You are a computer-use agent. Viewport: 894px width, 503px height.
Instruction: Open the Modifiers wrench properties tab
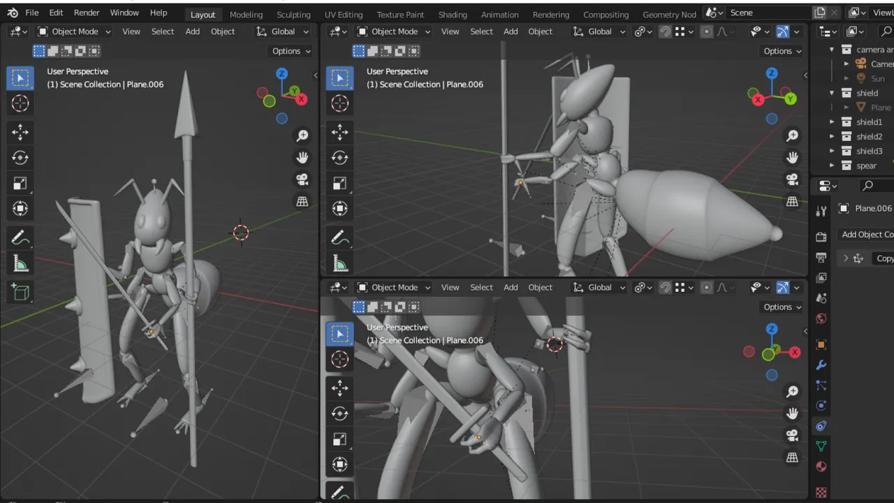821,365
